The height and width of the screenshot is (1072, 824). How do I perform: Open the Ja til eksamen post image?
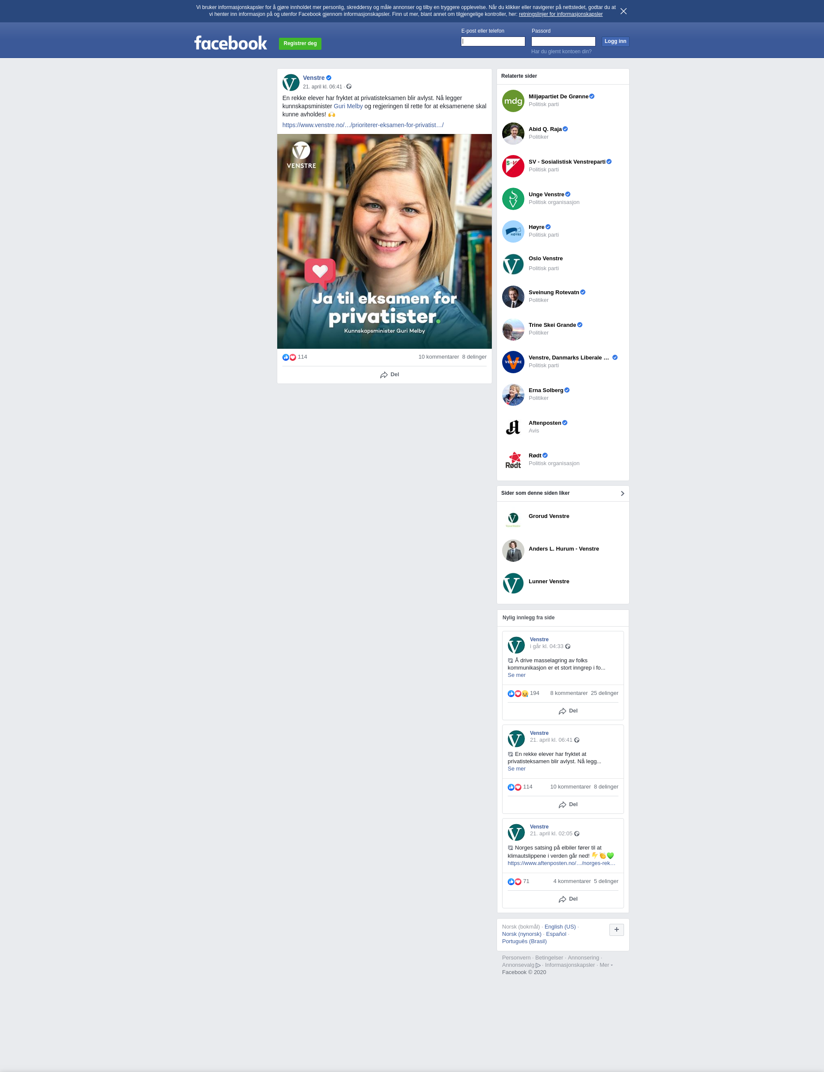pos(385,241)
